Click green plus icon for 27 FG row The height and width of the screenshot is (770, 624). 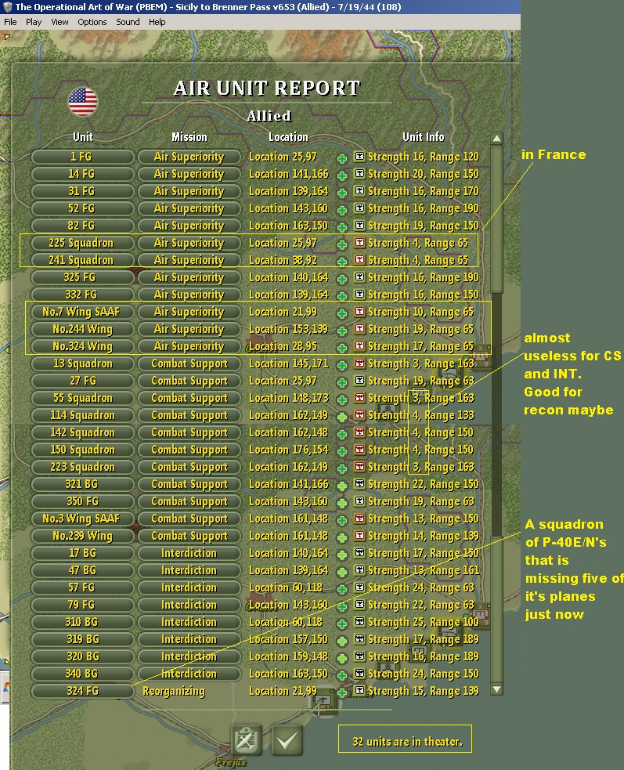pyautogui.click(x=342, y=382)
